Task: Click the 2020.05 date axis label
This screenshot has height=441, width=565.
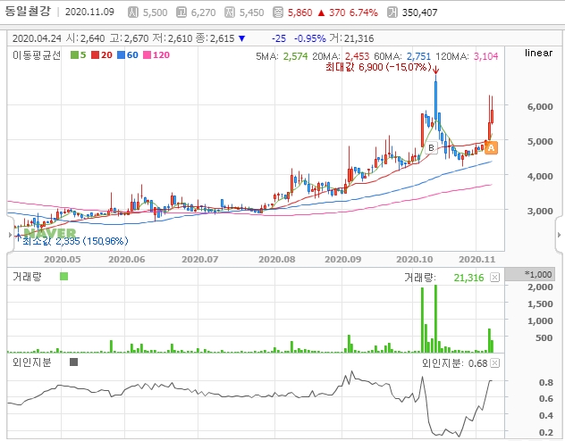Action: (x=63, y=260)
